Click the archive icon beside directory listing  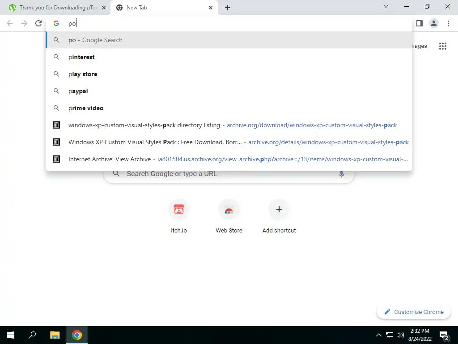[56, 125]
